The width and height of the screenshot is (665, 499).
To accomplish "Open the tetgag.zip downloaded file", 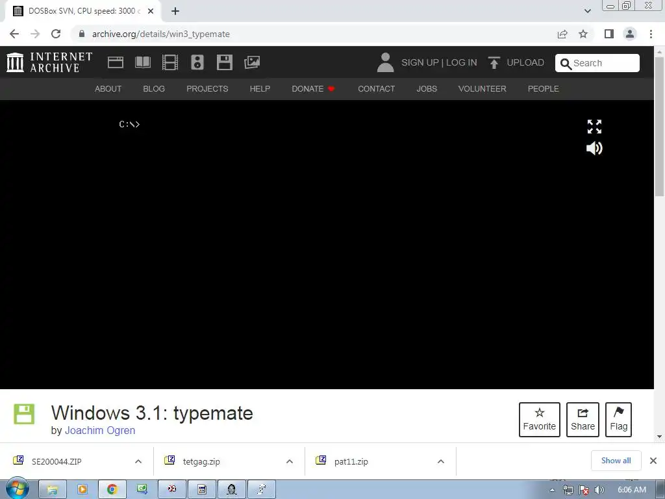I will point(201,462).
